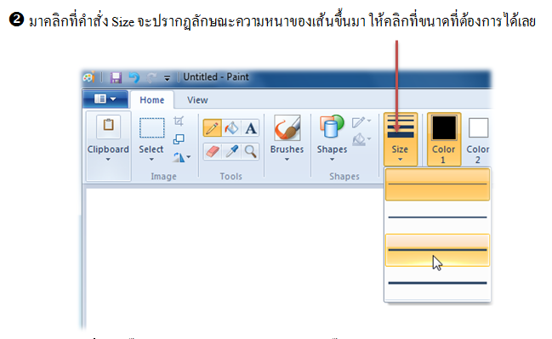Select the Fill with color bucket tool
552x339 pixels.
pos(231,128)
